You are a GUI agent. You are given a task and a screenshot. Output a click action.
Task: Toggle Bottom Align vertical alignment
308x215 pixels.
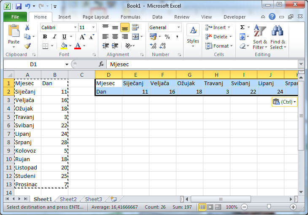click(x=125, y=27)
